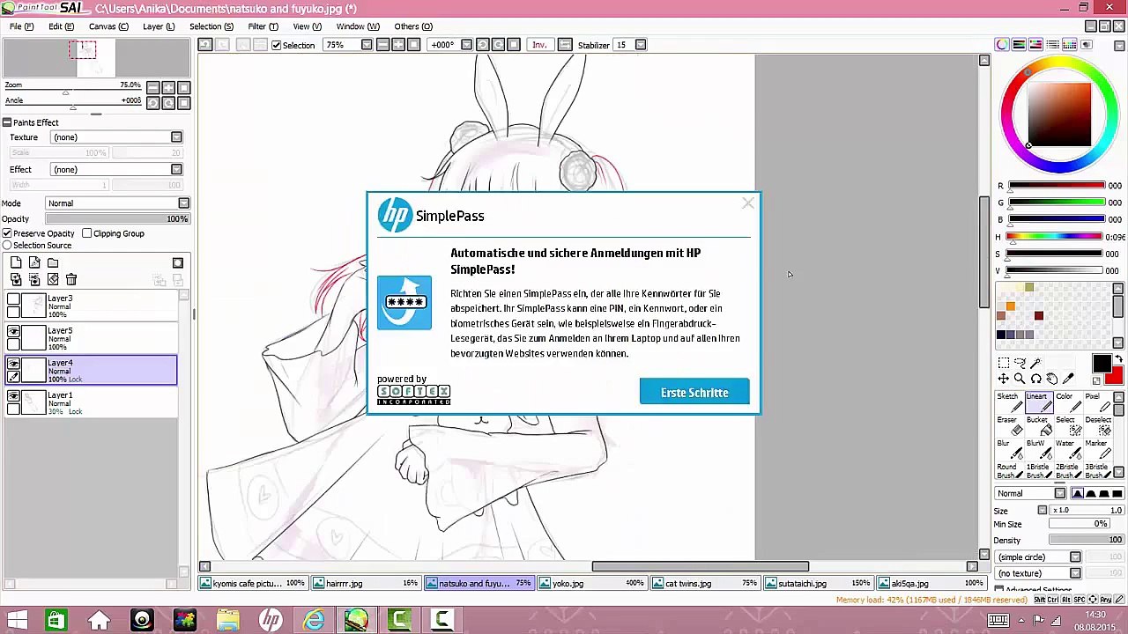This screenshot has width=1128, height=634.
Task: Disable Preserve Opacity checkbox
Action: click(x=7, y=233)
